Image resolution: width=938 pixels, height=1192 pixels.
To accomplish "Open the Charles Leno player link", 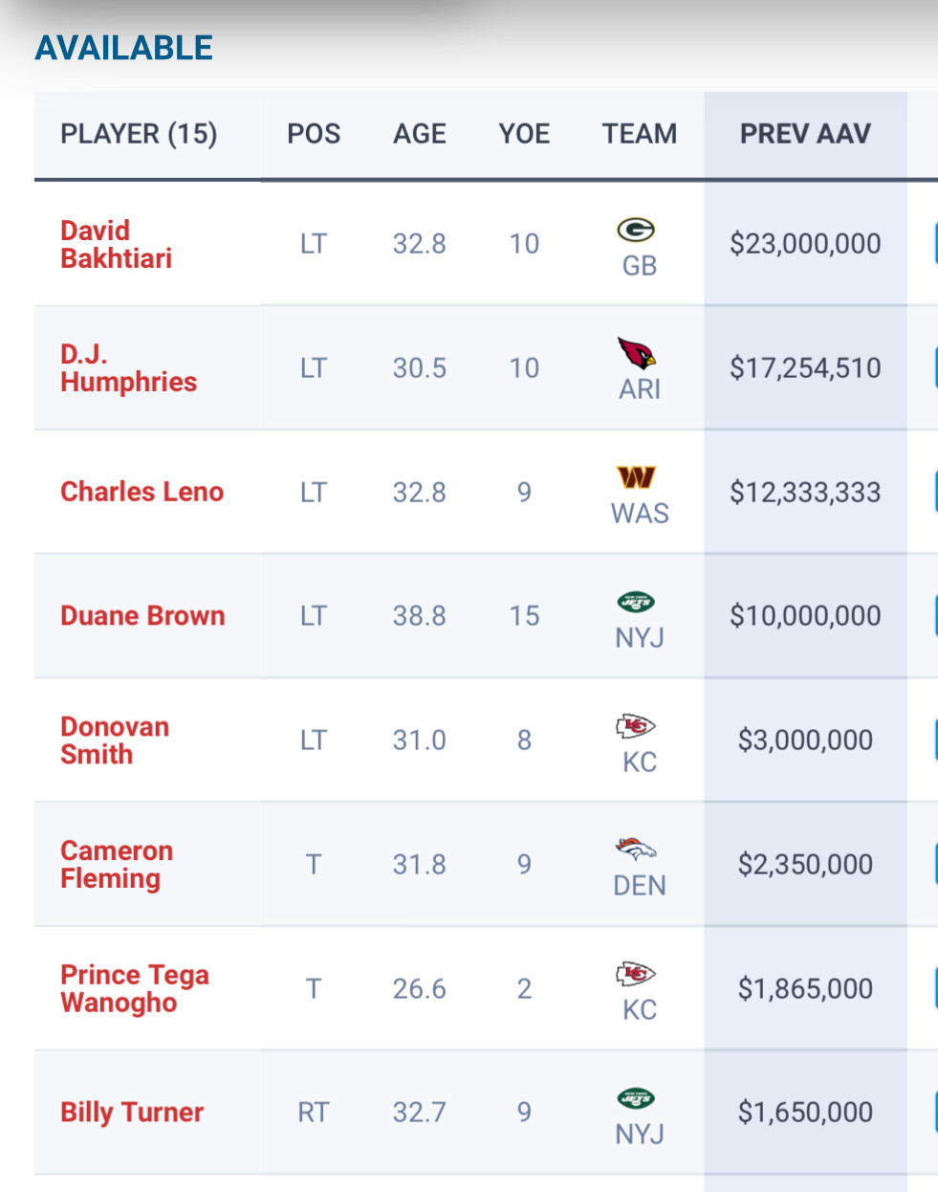I will (142, 492).
